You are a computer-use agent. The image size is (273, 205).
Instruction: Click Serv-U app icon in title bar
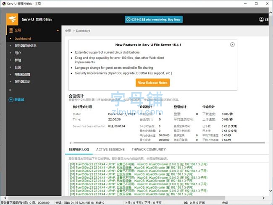click(x=4, y=4)
